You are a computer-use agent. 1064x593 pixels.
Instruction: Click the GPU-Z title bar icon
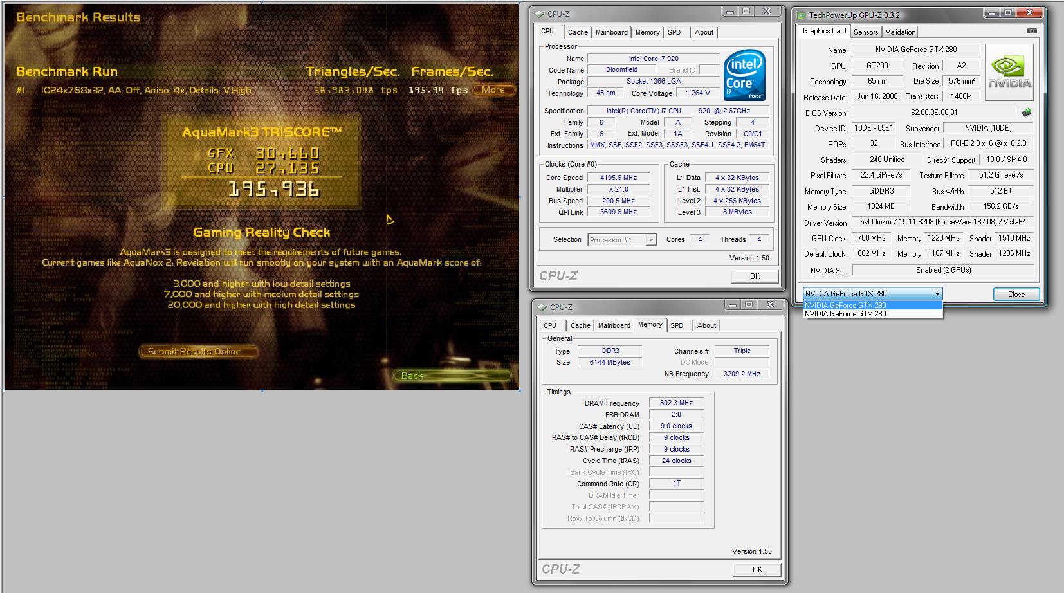click(802, 15)
